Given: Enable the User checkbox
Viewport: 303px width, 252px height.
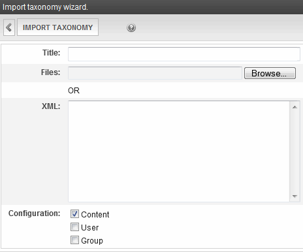Looking at the screenshot, I should click(74, 227).
